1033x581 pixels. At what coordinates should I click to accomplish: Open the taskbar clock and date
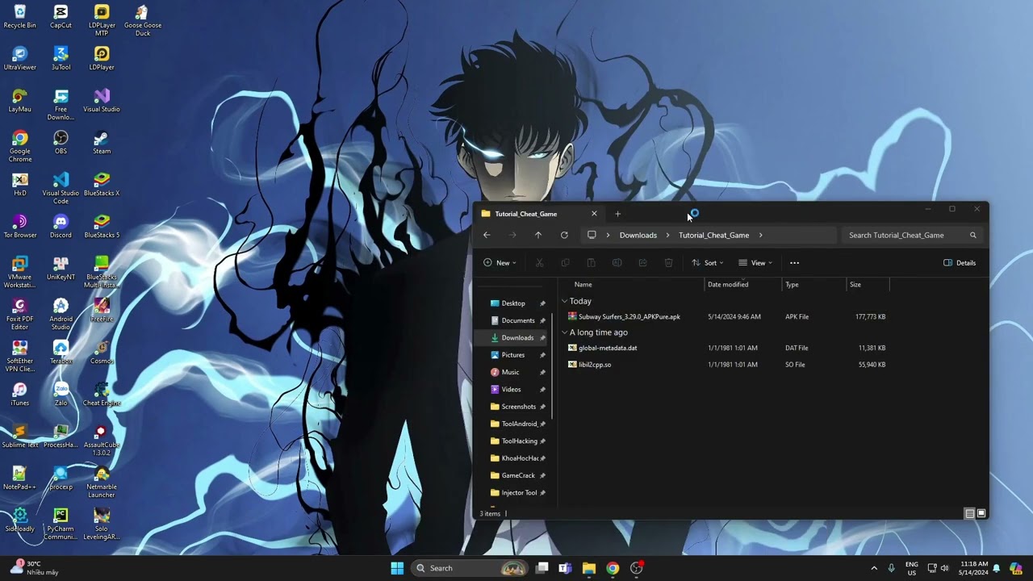click(974, 568)
